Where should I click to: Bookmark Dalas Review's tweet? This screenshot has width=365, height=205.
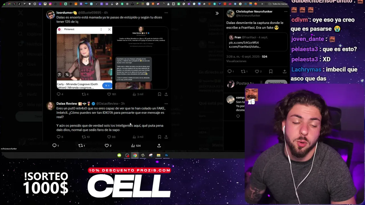click(159, 137)
